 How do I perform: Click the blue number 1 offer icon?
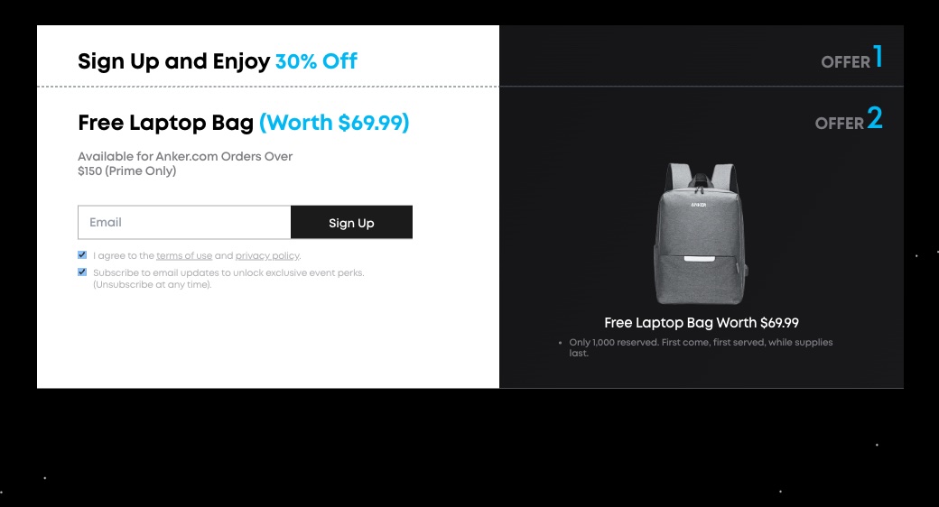pyautogui.click(x=878, y=56)
